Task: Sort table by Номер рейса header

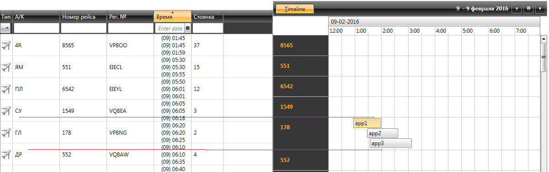Action: [x=83, y=17]
